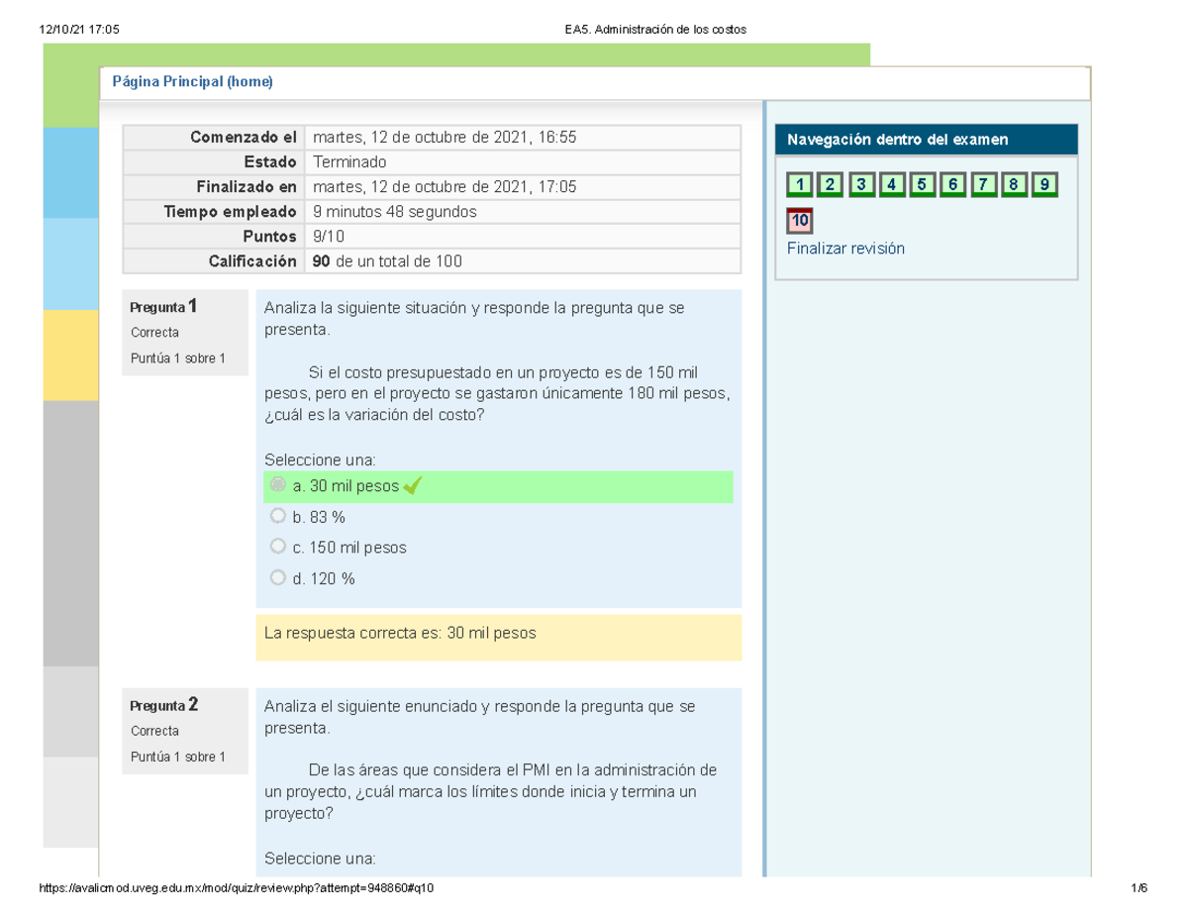
Task: Click the 'Pregunta 1' label
Action: pyautogui.click(x=164, y=306)
